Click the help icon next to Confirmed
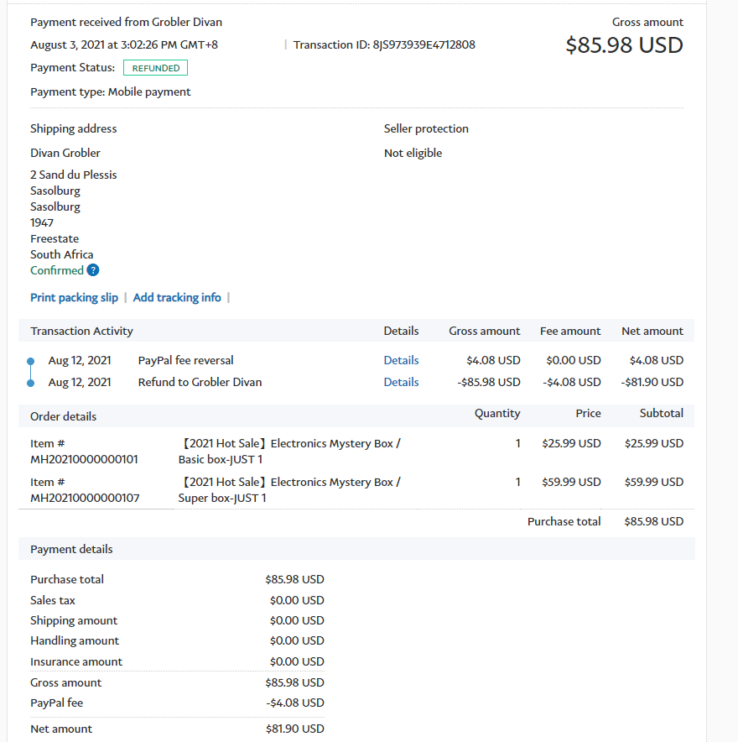738x742 pixels. point(93,270)
